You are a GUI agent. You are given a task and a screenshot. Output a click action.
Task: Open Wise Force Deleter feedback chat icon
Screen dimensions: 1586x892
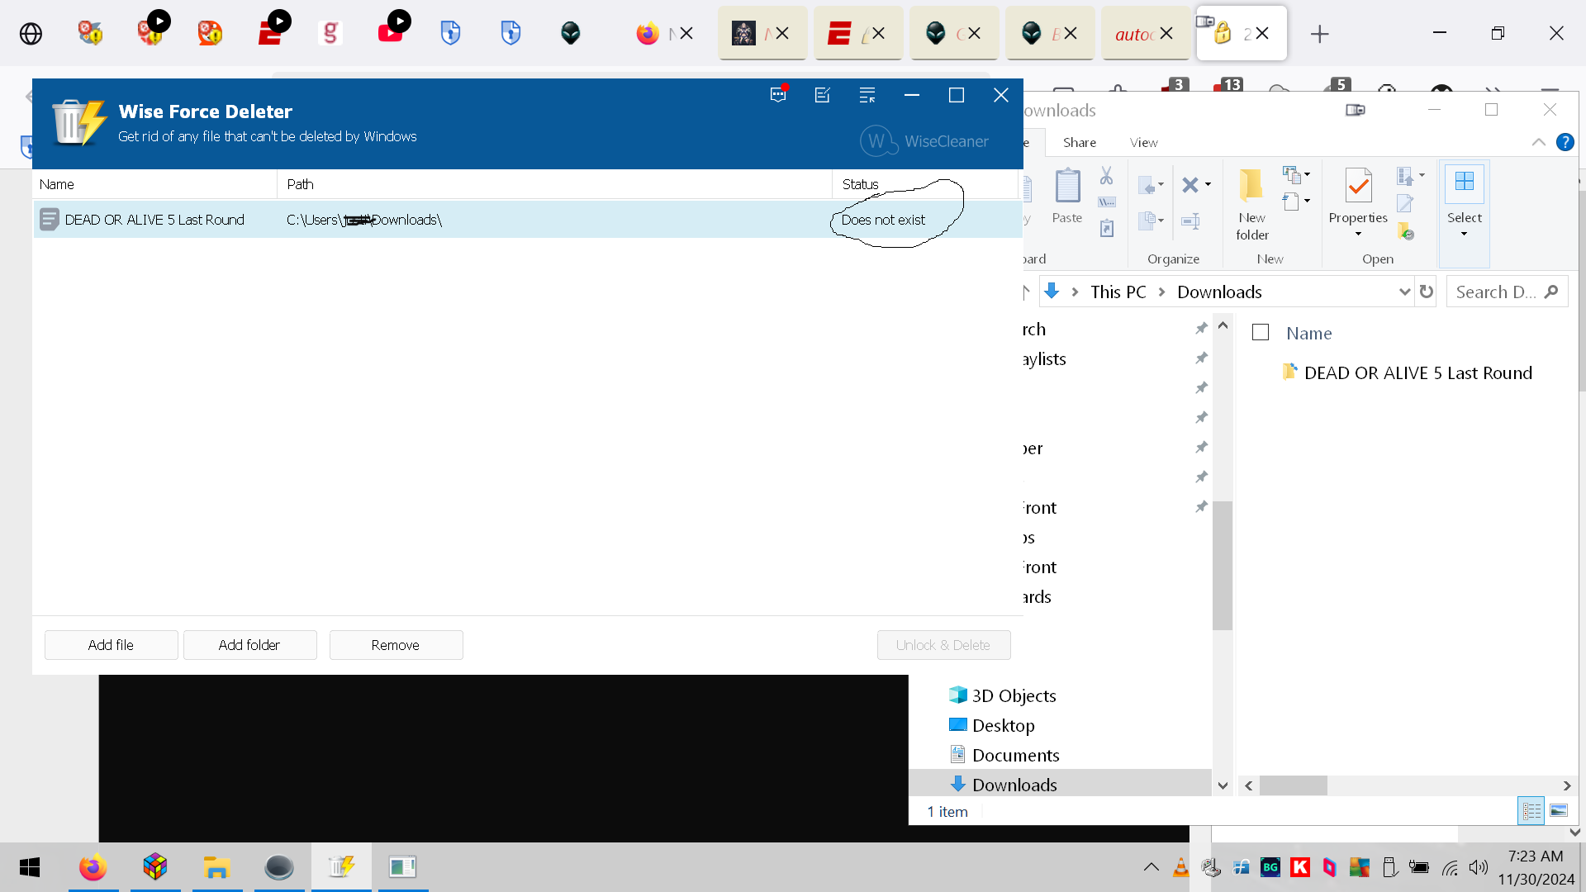(778, 95)
